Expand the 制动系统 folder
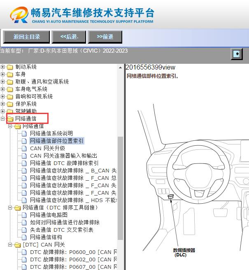 click(x=2, y=67)
